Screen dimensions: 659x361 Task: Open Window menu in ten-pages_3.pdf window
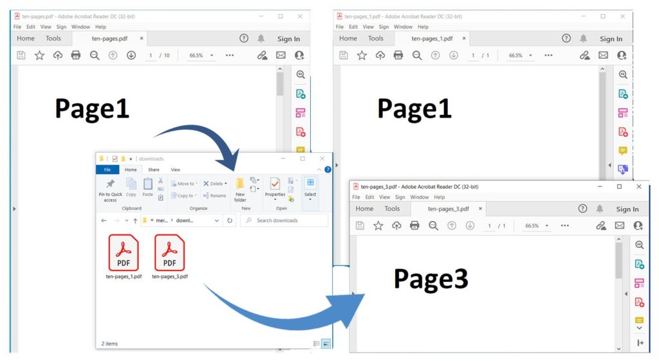pyautogui.click(x=419, y=197)
